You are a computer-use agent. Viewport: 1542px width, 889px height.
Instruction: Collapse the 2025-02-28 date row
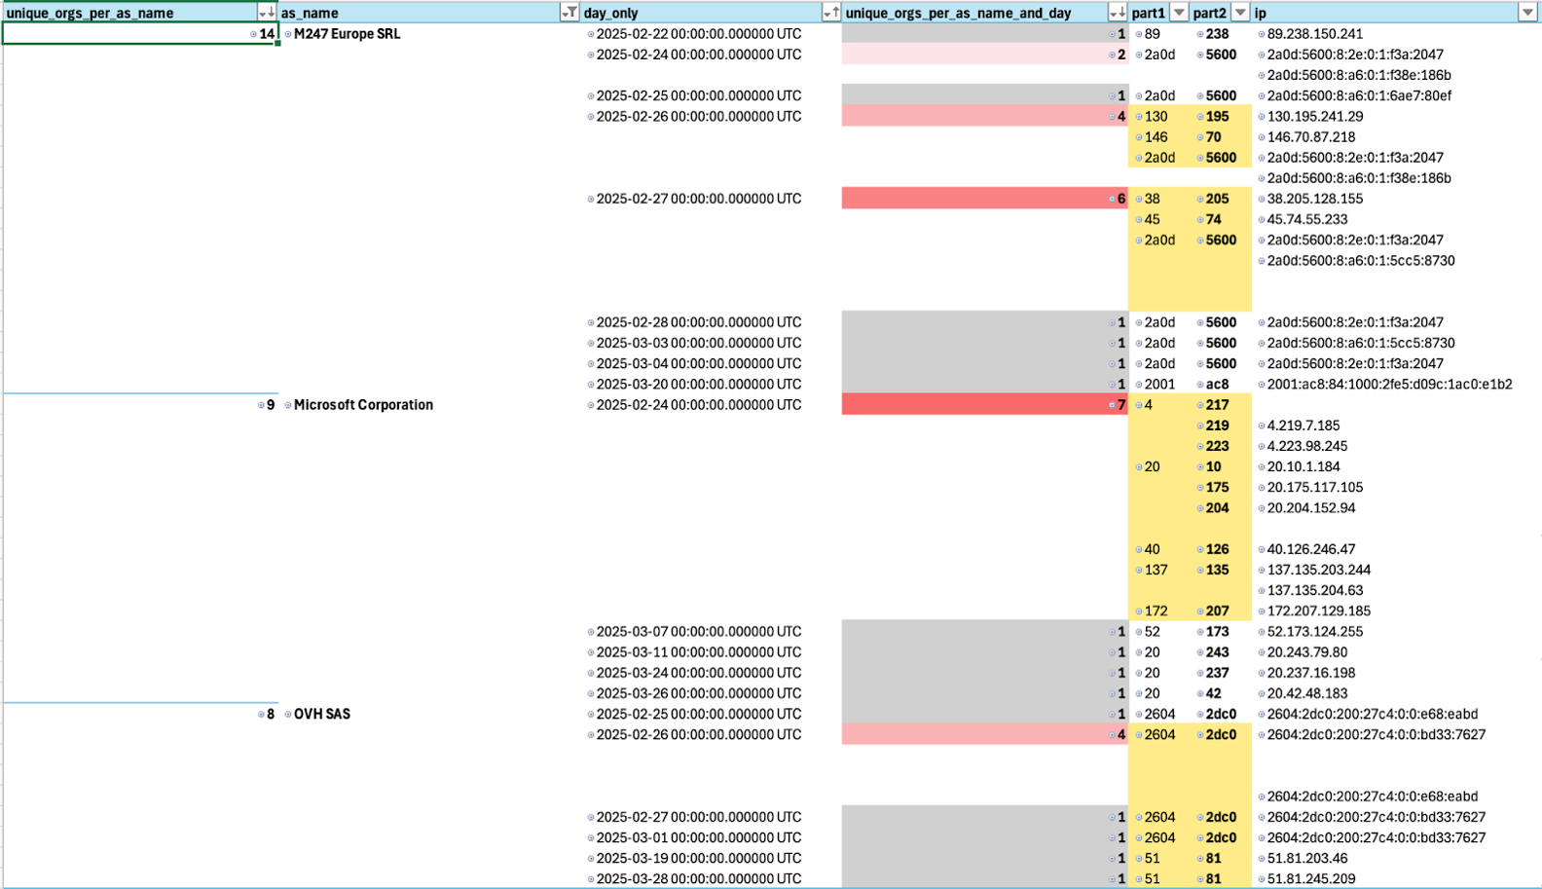(x=591, y=322)
